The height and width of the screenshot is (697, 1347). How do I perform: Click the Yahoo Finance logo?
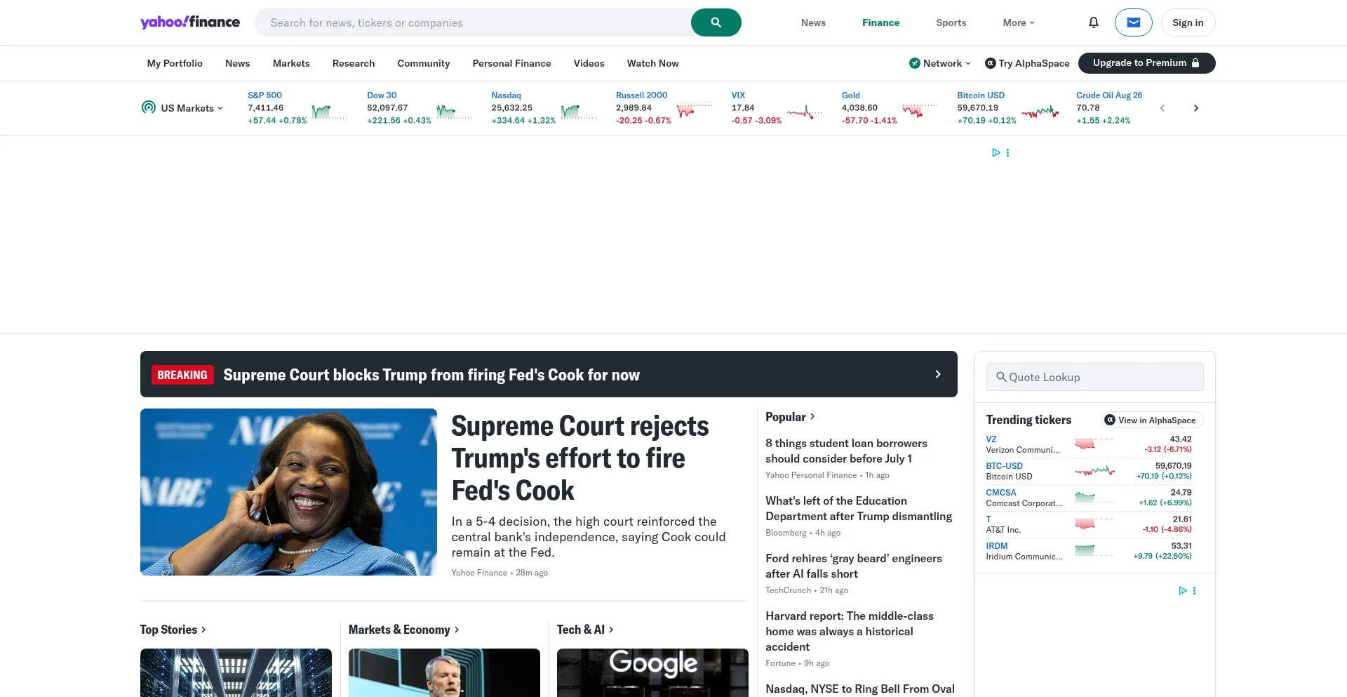click(x=190, y=22)
